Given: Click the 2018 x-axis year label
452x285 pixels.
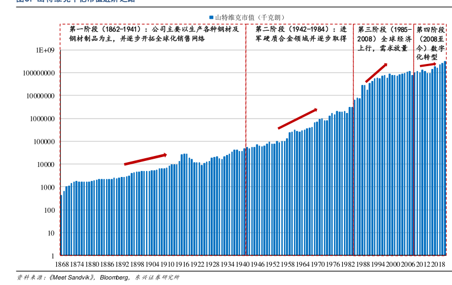Looking at the screenshot, I should point(438,265).
